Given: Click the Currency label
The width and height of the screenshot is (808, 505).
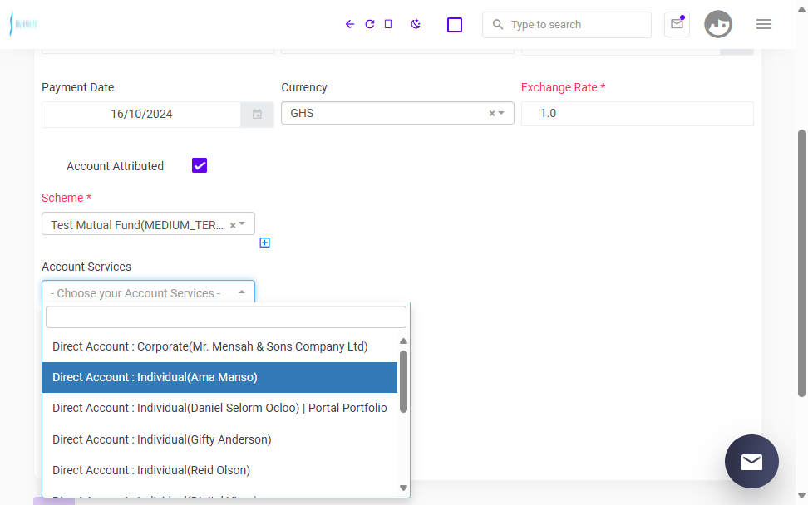Looking at the screenshot, I should (x=304, y=87).
